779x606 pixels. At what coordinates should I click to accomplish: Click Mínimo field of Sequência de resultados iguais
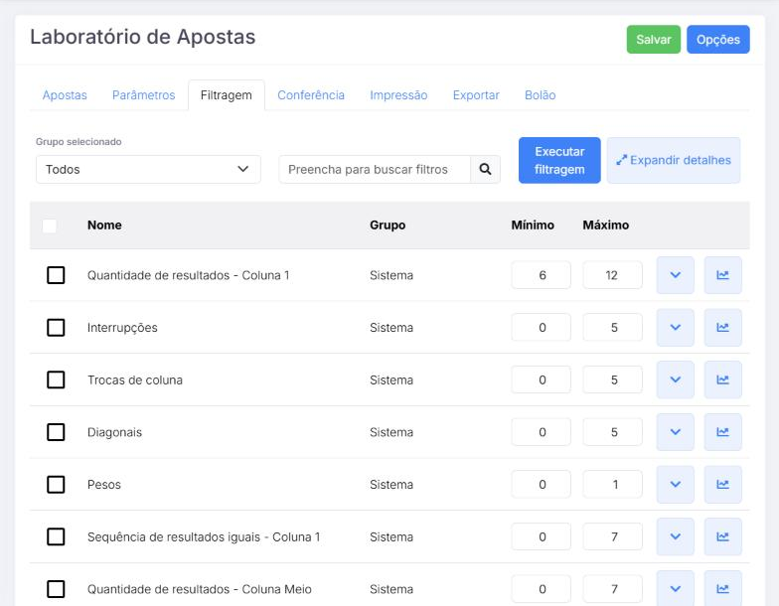pos(541,536)
